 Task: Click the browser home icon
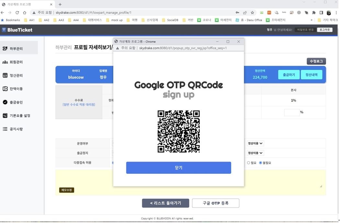25,13
